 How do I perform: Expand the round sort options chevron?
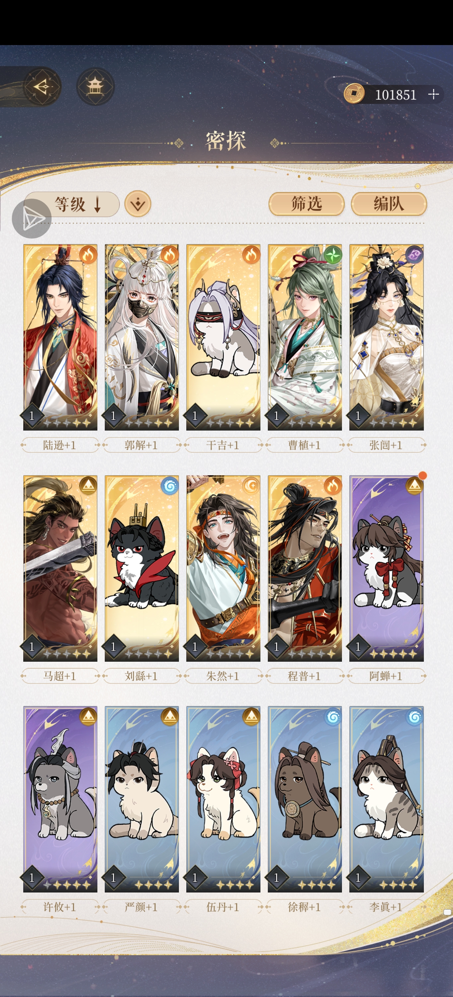pos(138,204)
